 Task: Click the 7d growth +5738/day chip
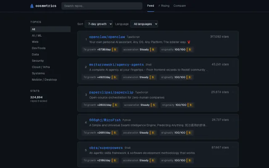(x=100, y=50)
